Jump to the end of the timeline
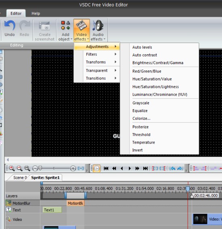Screen dimensions: 222x229 (145, 168)
